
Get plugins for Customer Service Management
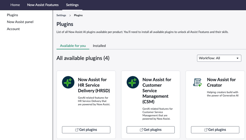click(151, 130)
